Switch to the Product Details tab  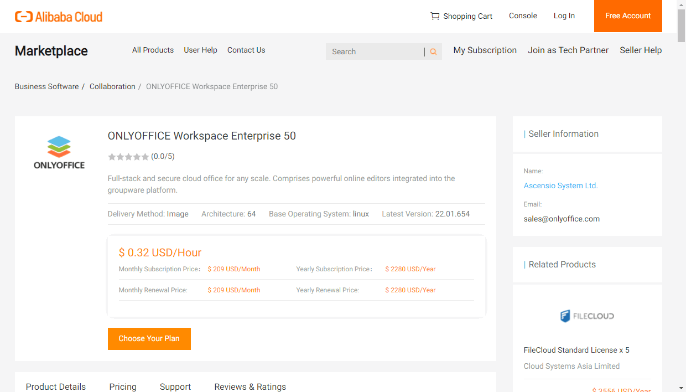point(56,386)
